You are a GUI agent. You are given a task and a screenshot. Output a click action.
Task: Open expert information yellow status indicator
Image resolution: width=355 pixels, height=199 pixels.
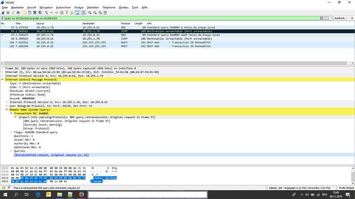click(x=4, y=188)
